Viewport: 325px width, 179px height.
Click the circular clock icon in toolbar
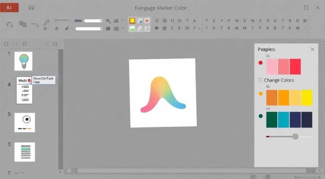click(x=164, y=21)
